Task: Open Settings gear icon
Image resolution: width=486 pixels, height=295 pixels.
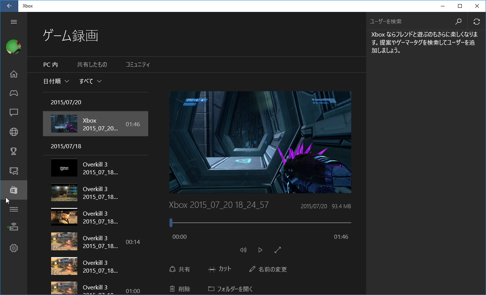Action: pyautogui.click(x=14, y=248)
